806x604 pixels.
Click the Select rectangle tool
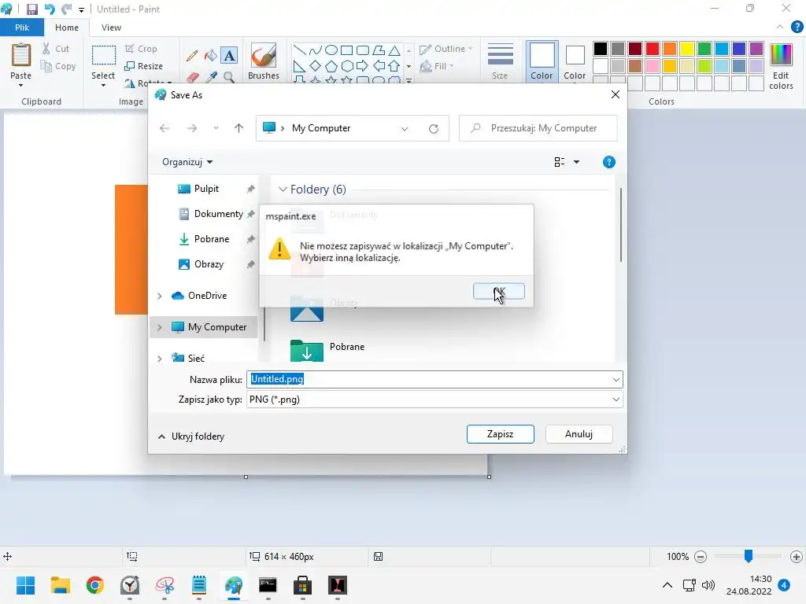pos(103,56)
